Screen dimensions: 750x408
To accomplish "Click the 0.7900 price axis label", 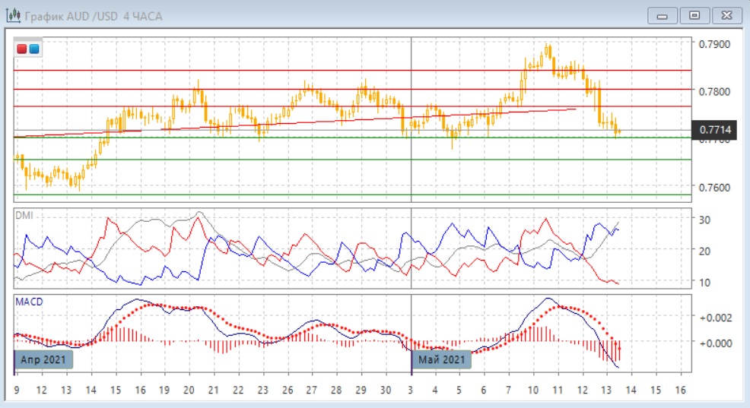I will 713,44.
